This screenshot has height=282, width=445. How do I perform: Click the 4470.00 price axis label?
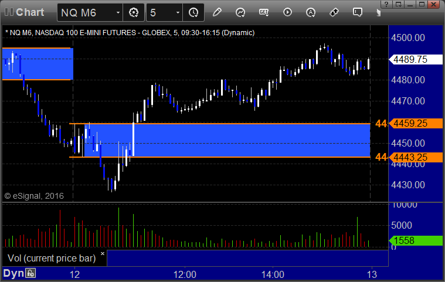click(x=408, y=101)
